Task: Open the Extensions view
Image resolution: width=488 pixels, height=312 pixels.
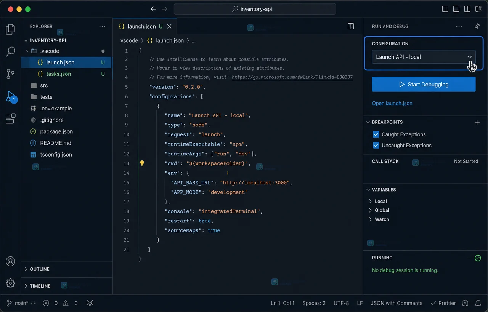Action: [x=11, y=118]
